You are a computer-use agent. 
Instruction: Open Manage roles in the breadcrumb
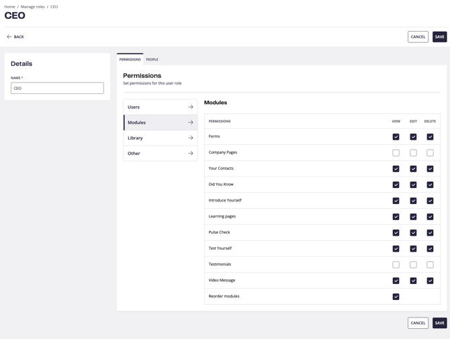pyautogui.click(x=32, y=7)
